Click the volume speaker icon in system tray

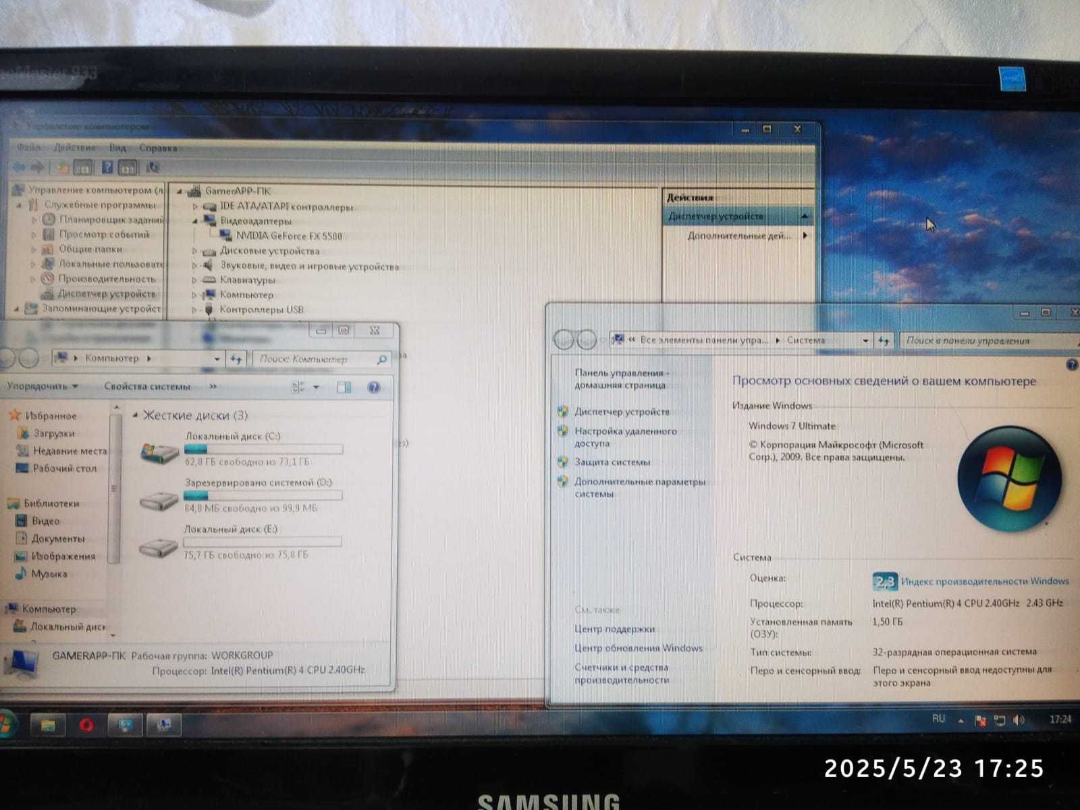1019,720
